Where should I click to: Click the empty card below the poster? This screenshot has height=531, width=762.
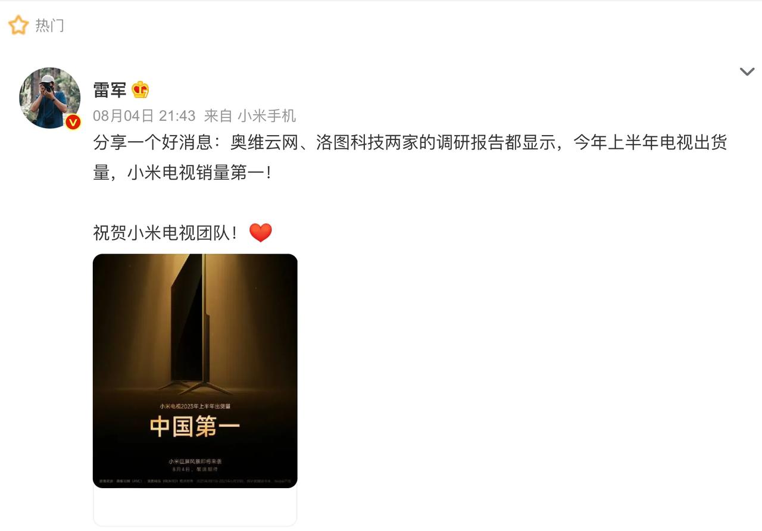195,507
